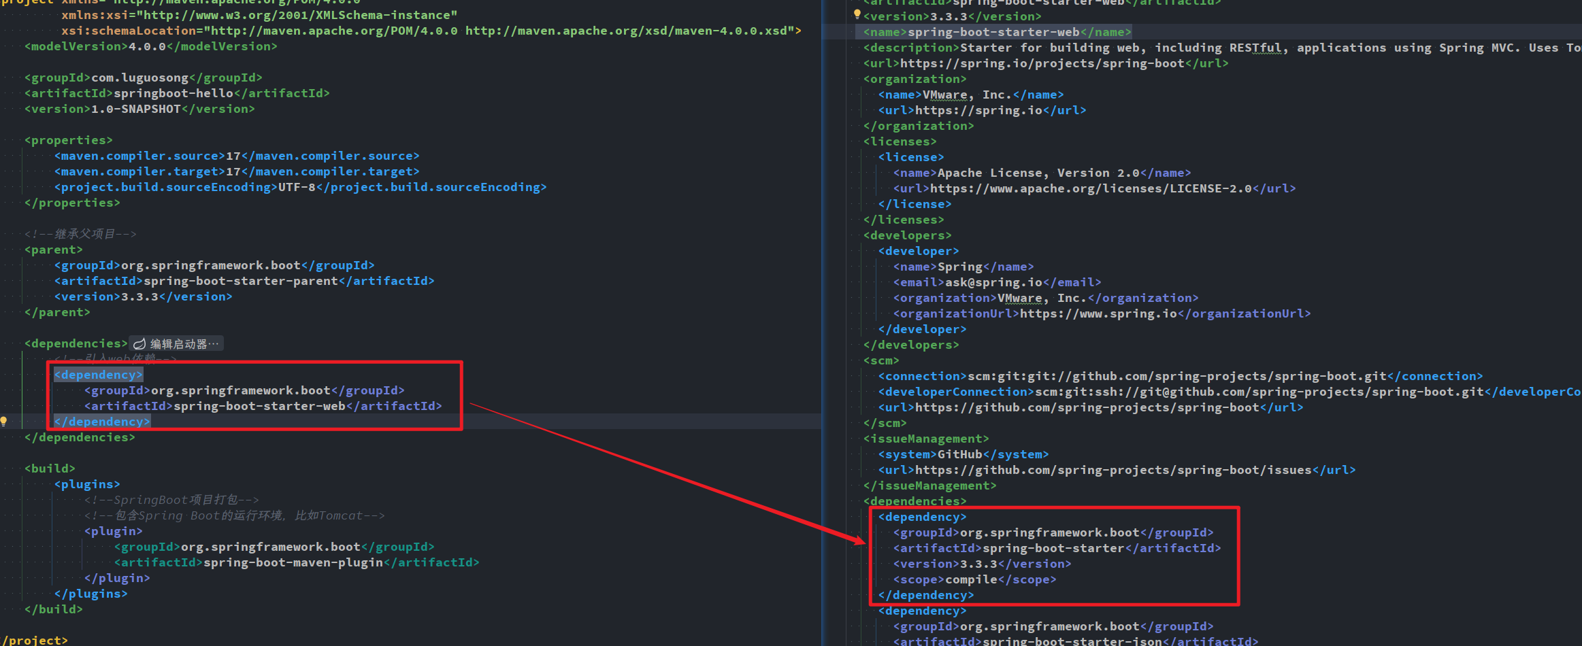Image resolution: width=1582 pixels, height=646 pixels.
Task: Click the SpringBoot项目打包 comment
Action: (x=171, y=500)
